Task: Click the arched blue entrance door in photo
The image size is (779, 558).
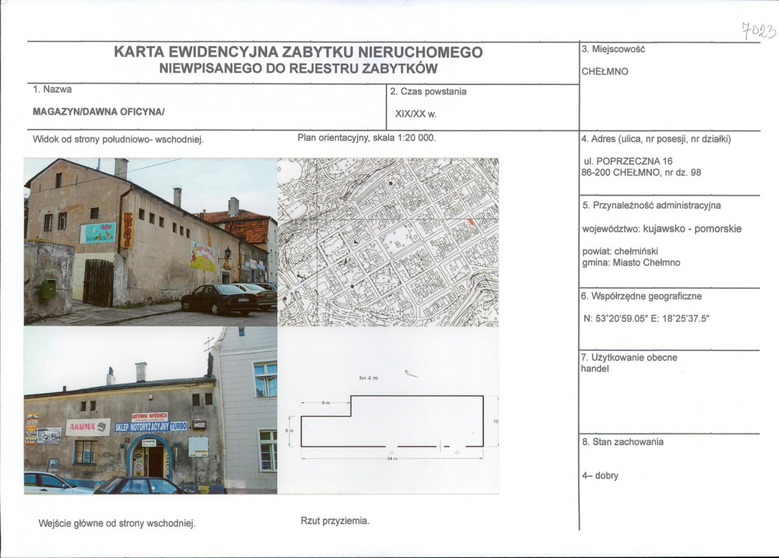Action: (151, 457)
